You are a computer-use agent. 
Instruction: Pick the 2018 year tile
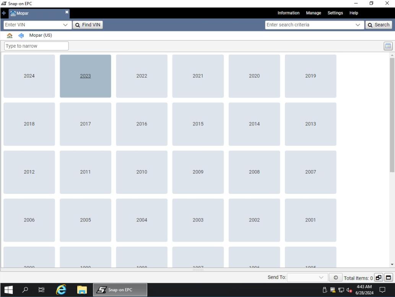click(x=29, y=124)
